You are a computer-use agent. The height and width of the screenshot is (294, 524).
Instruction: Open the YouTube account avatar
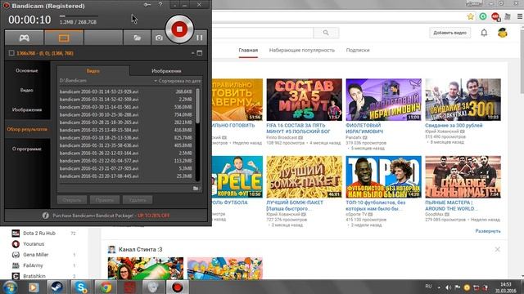tap(502, 33)
